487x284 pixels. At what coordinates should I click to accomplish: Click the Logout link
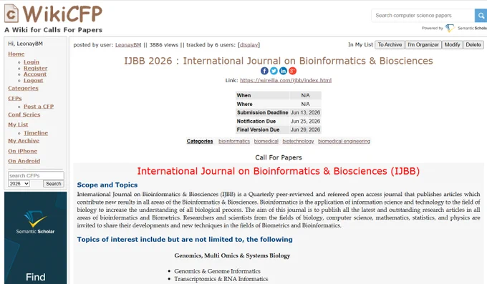pos(33,80)
